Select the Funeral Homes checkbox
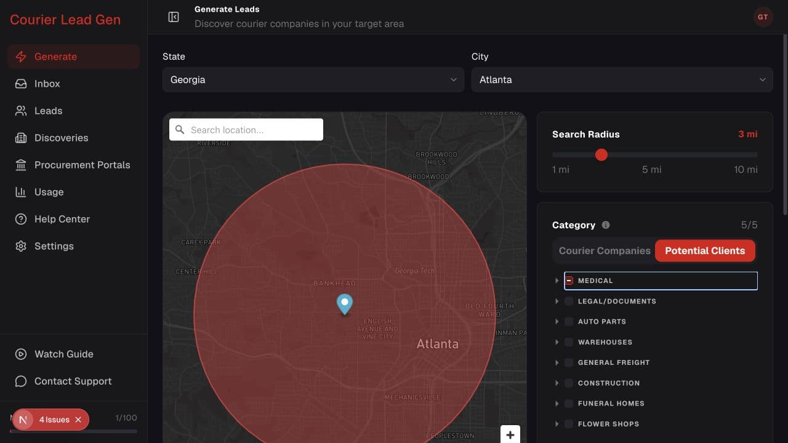 [x=569, y=404]
